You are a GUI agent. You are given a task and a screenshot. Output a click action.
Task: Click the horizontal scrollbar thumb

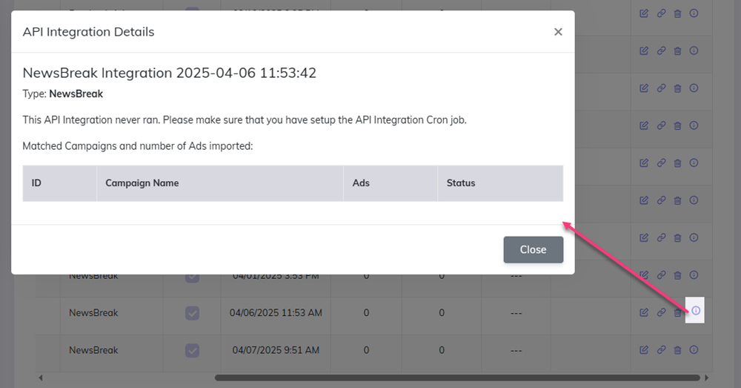[457, 378]
